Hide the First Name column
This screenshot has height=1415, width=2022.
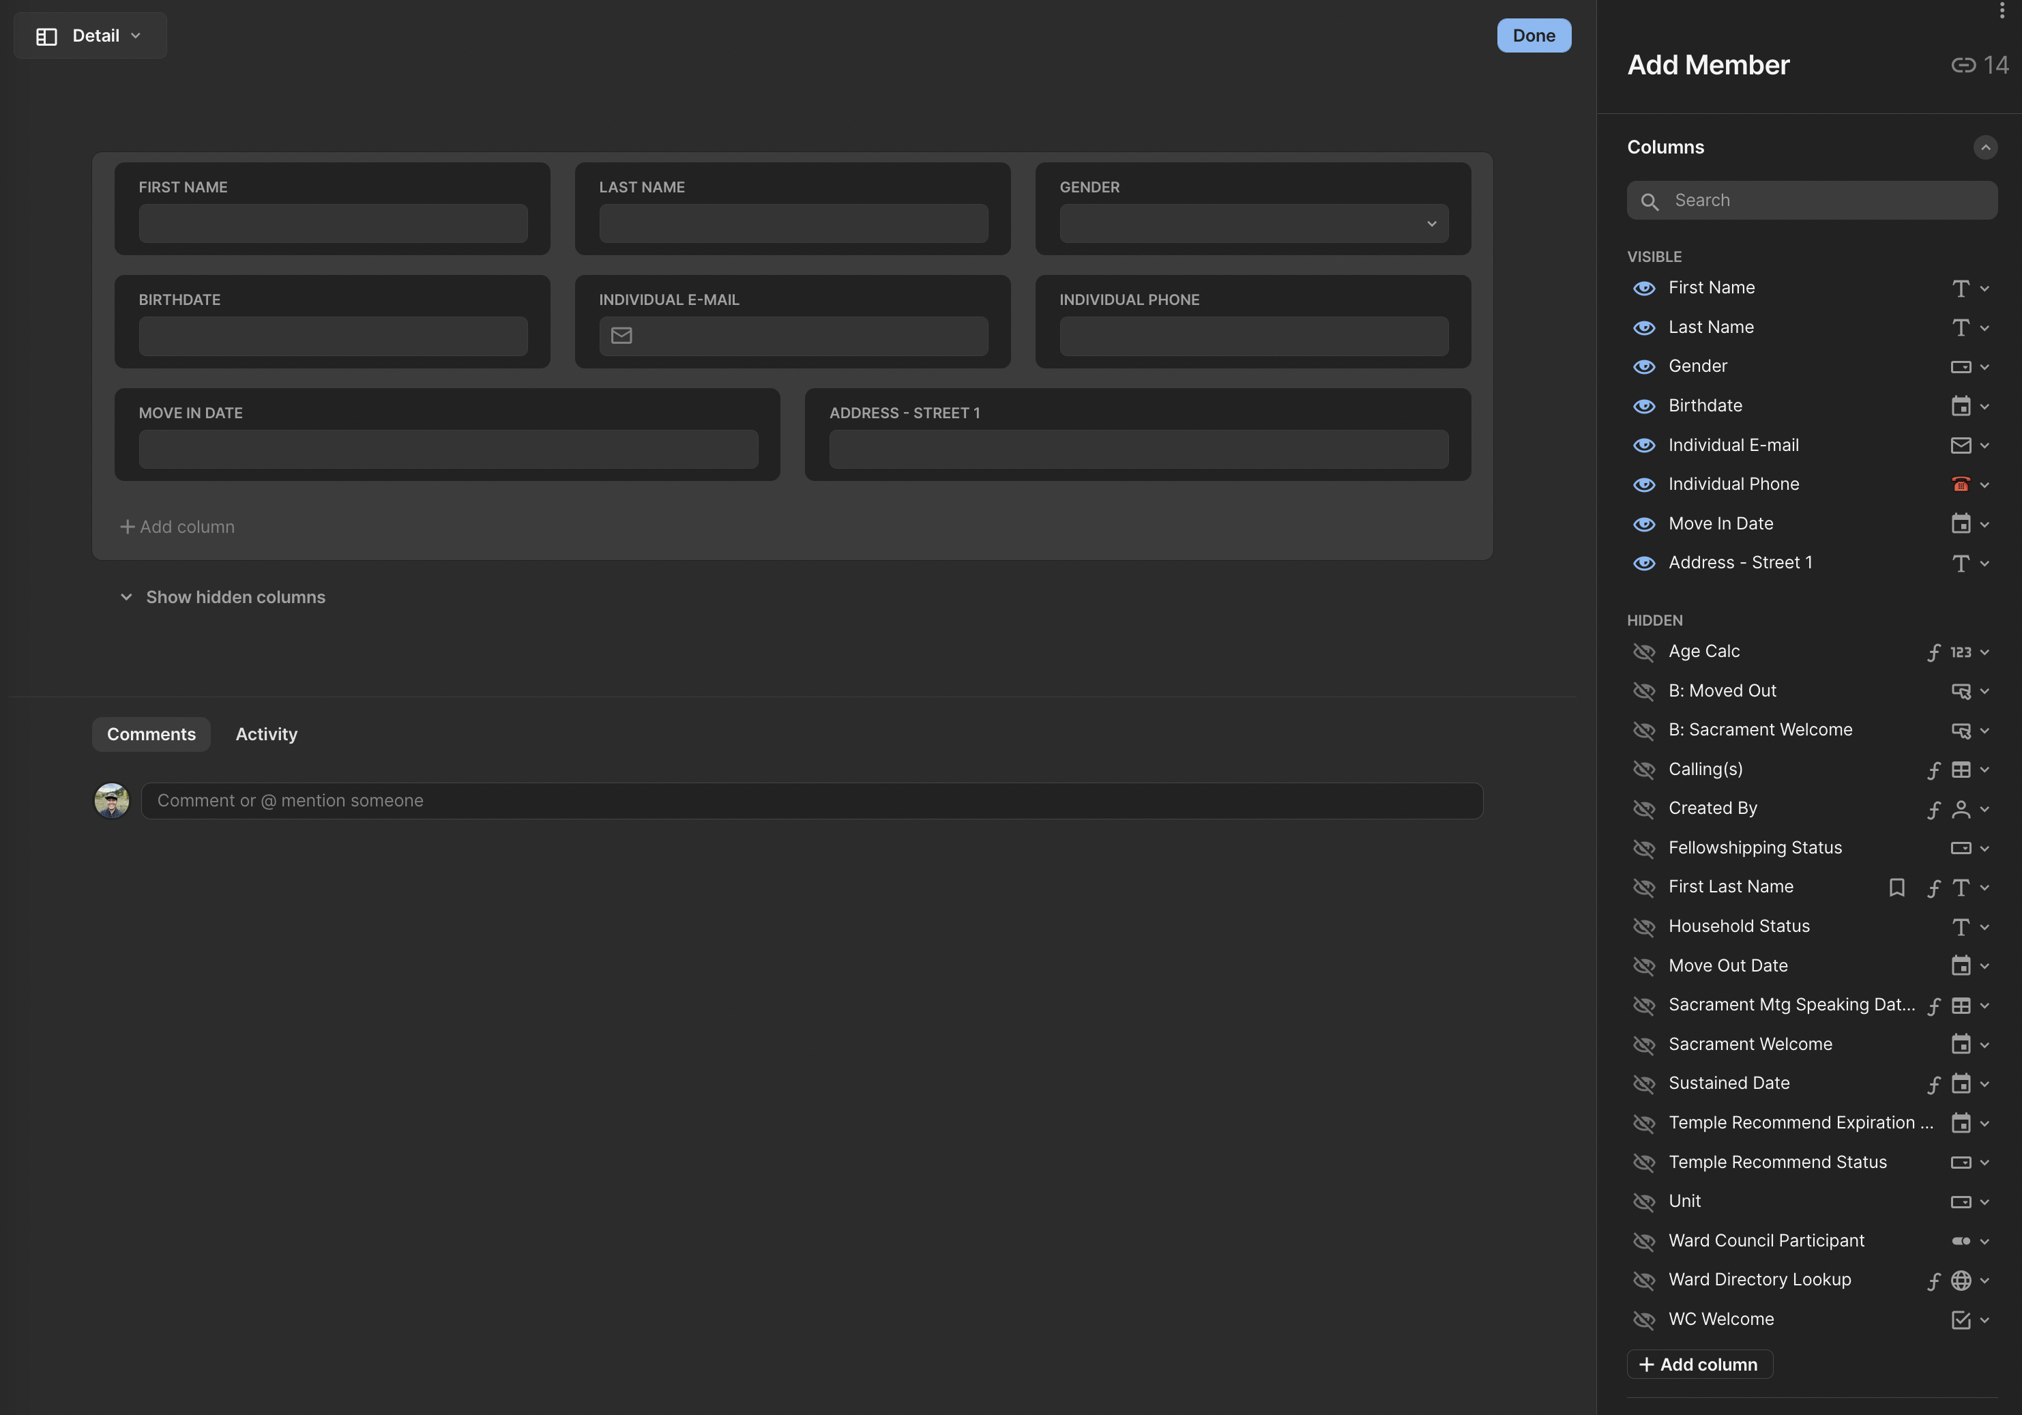[1644, 288]
